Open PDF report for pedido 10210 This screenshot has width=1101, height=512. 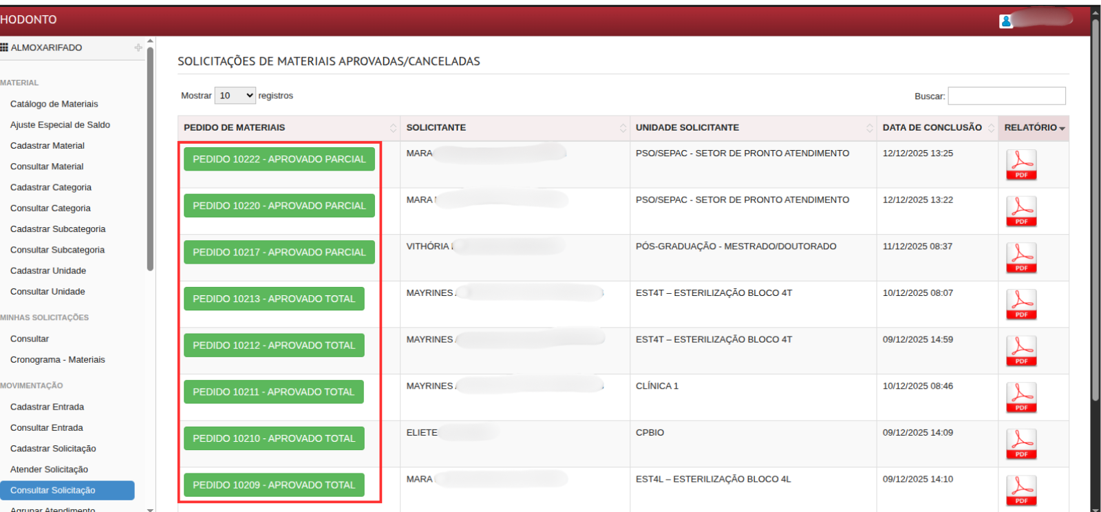(x=1021, y=445)
